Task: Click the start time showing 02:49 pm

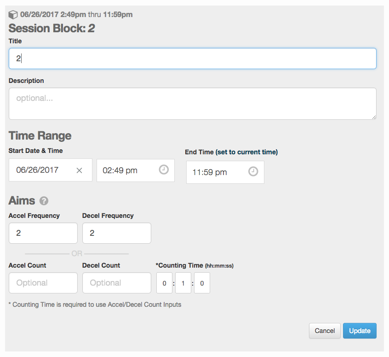Action: pyautogui.click(x=129, y=170)
